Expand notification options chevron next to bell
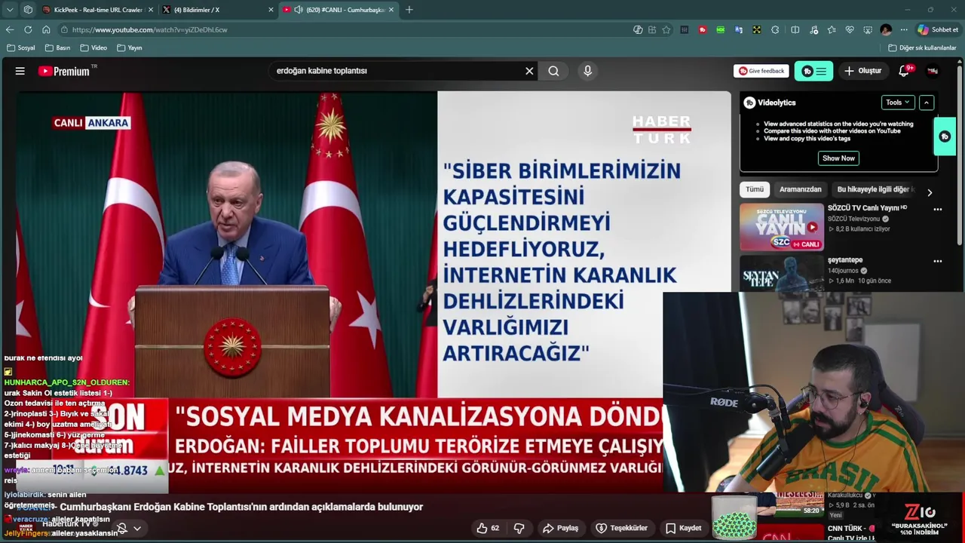The width and height of the screenshot is (965, 543). (137, 529)
